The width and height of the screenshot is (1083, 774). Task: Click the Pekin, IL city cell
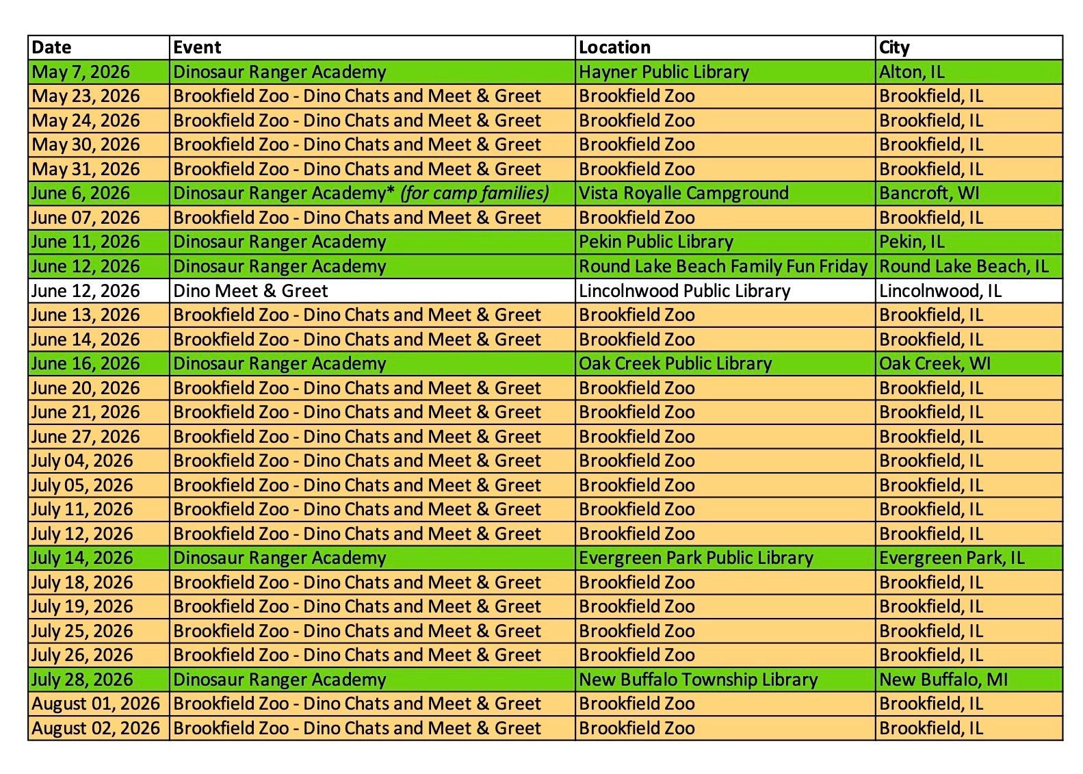tap(969, 242)
